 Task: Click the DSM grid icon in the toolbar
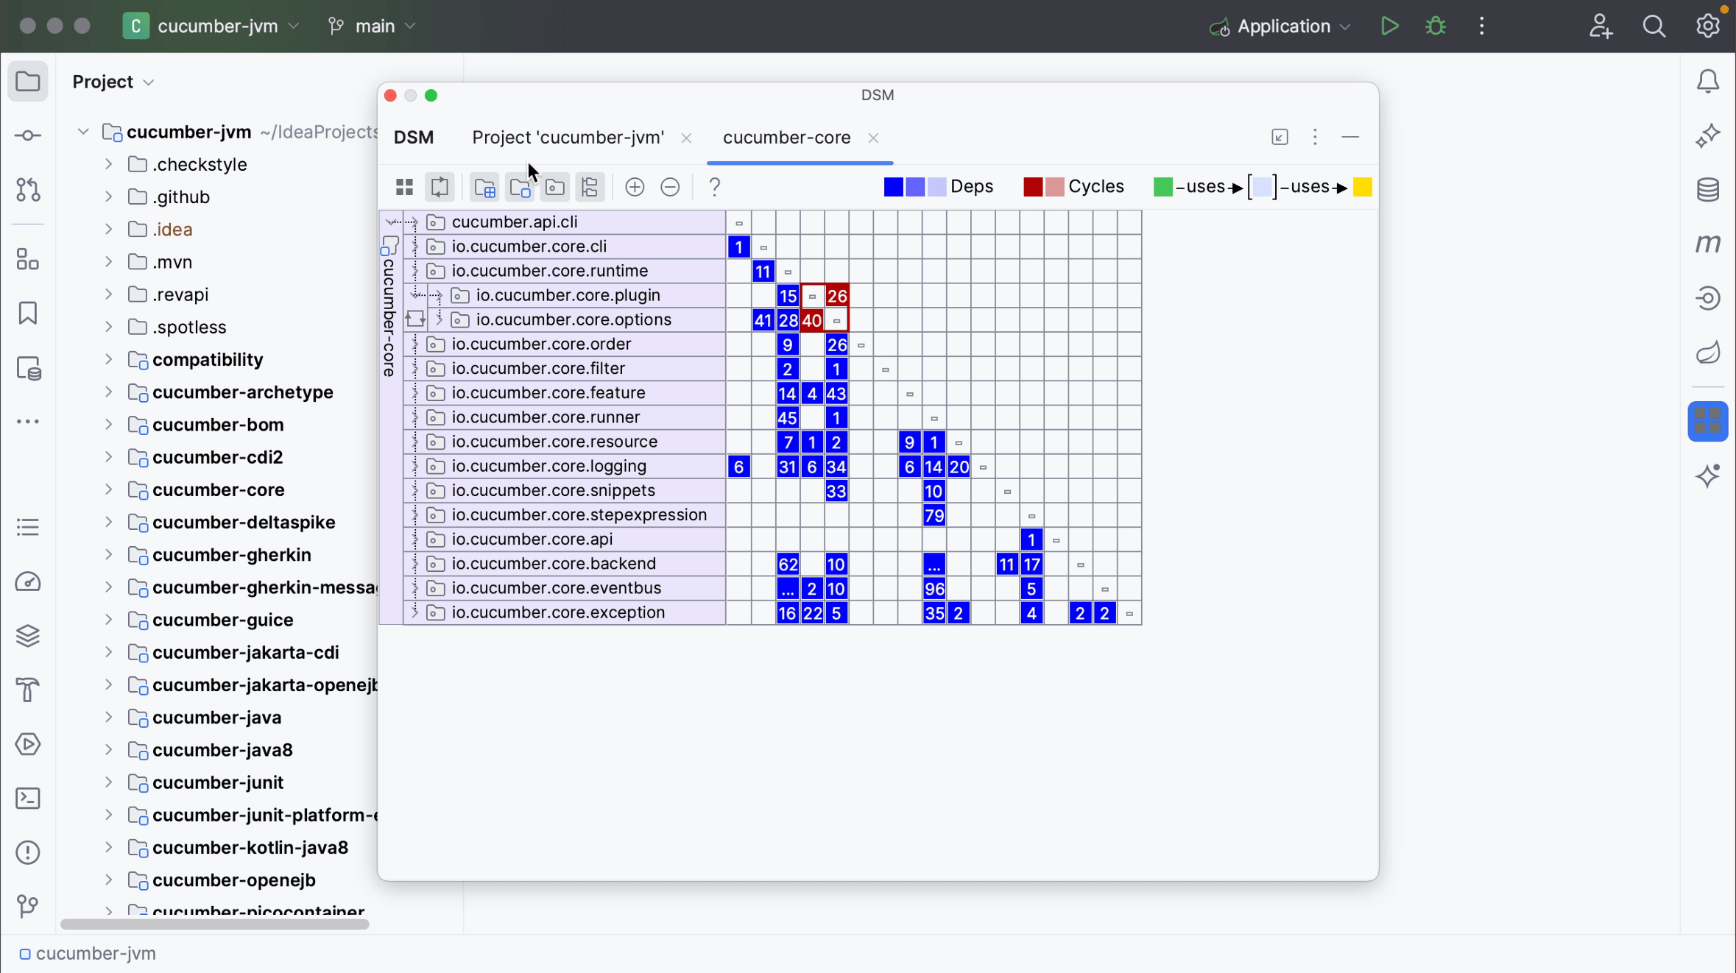click(x=404, y=187)
